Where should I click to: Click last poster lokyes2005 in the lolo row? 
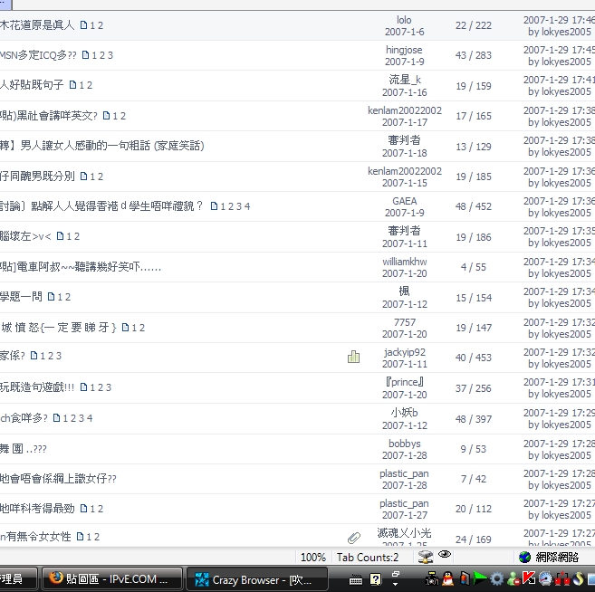(x=566, y=32)
